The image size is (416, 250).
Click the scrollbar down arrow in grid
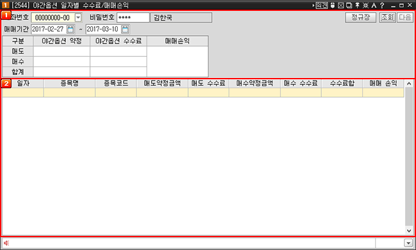(x=409, y=231)
